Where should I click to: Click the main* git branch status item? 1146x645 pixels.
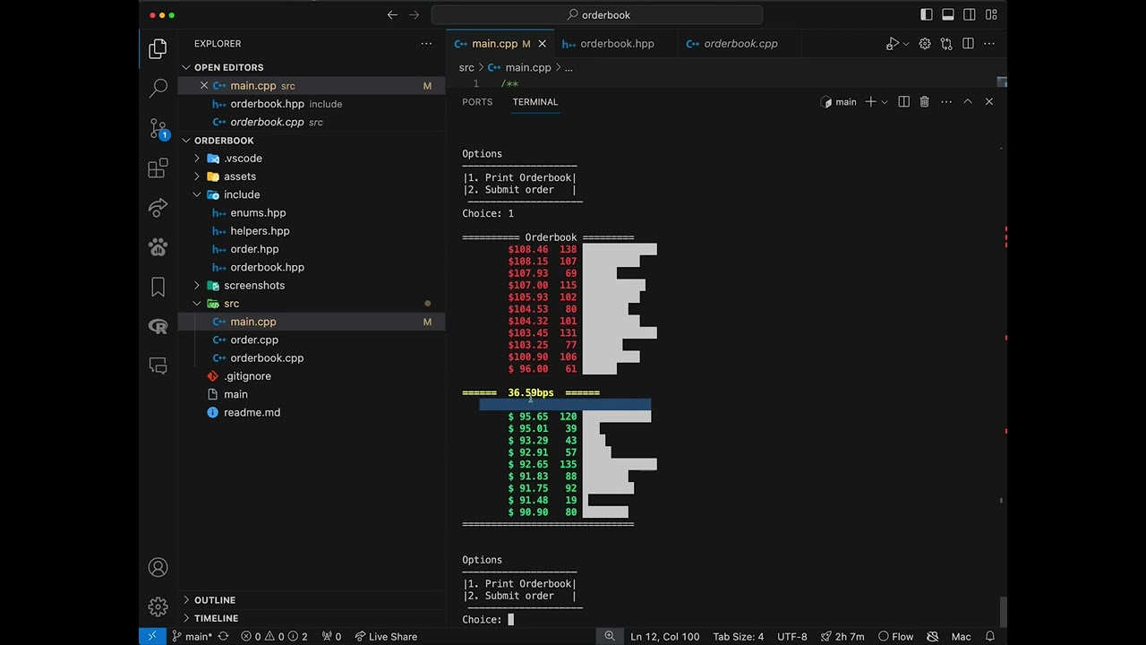click(x=192, y=637)
